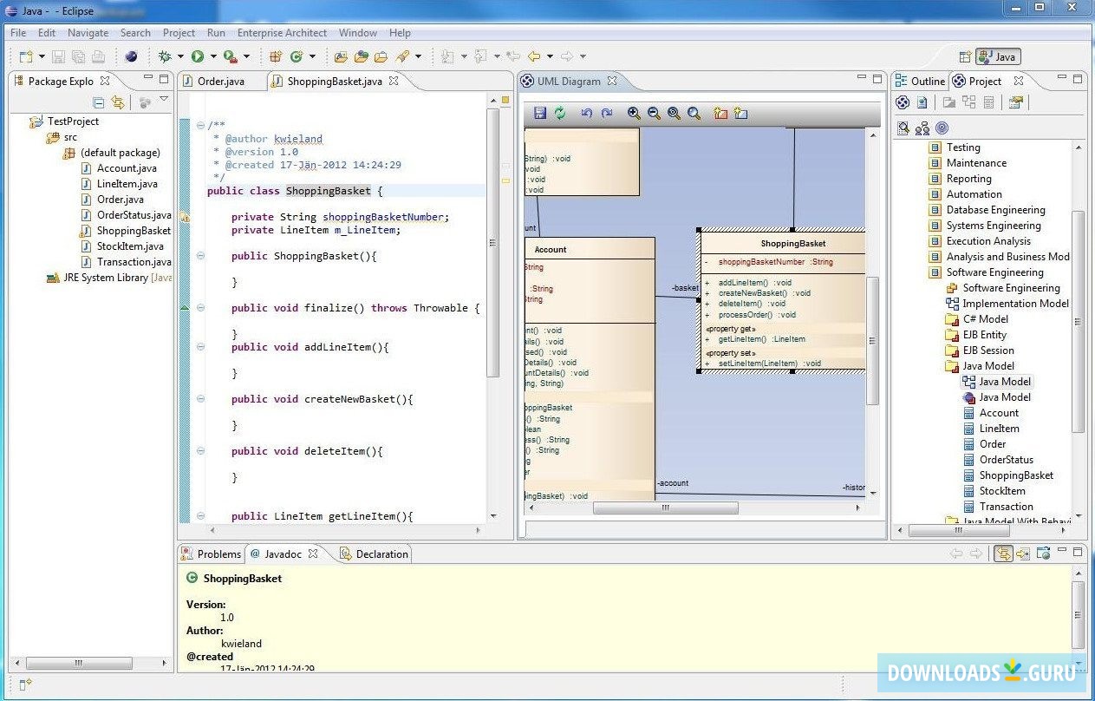Click the UML diagram horizontal scrollbar
Viewport: 1095px width, 701px height.
(666, 508)
